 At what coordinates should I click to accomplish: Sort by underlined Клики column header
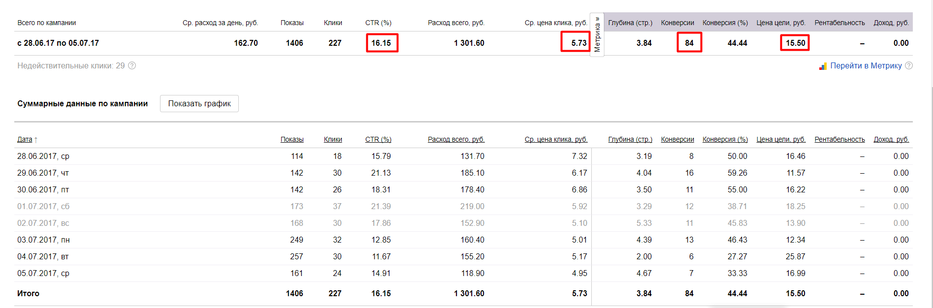pyautogui.click(x=333, y=139)
